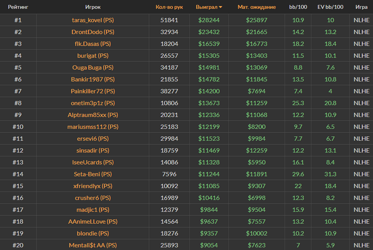Sort by Мат. ожидание column header

point(257,7)
